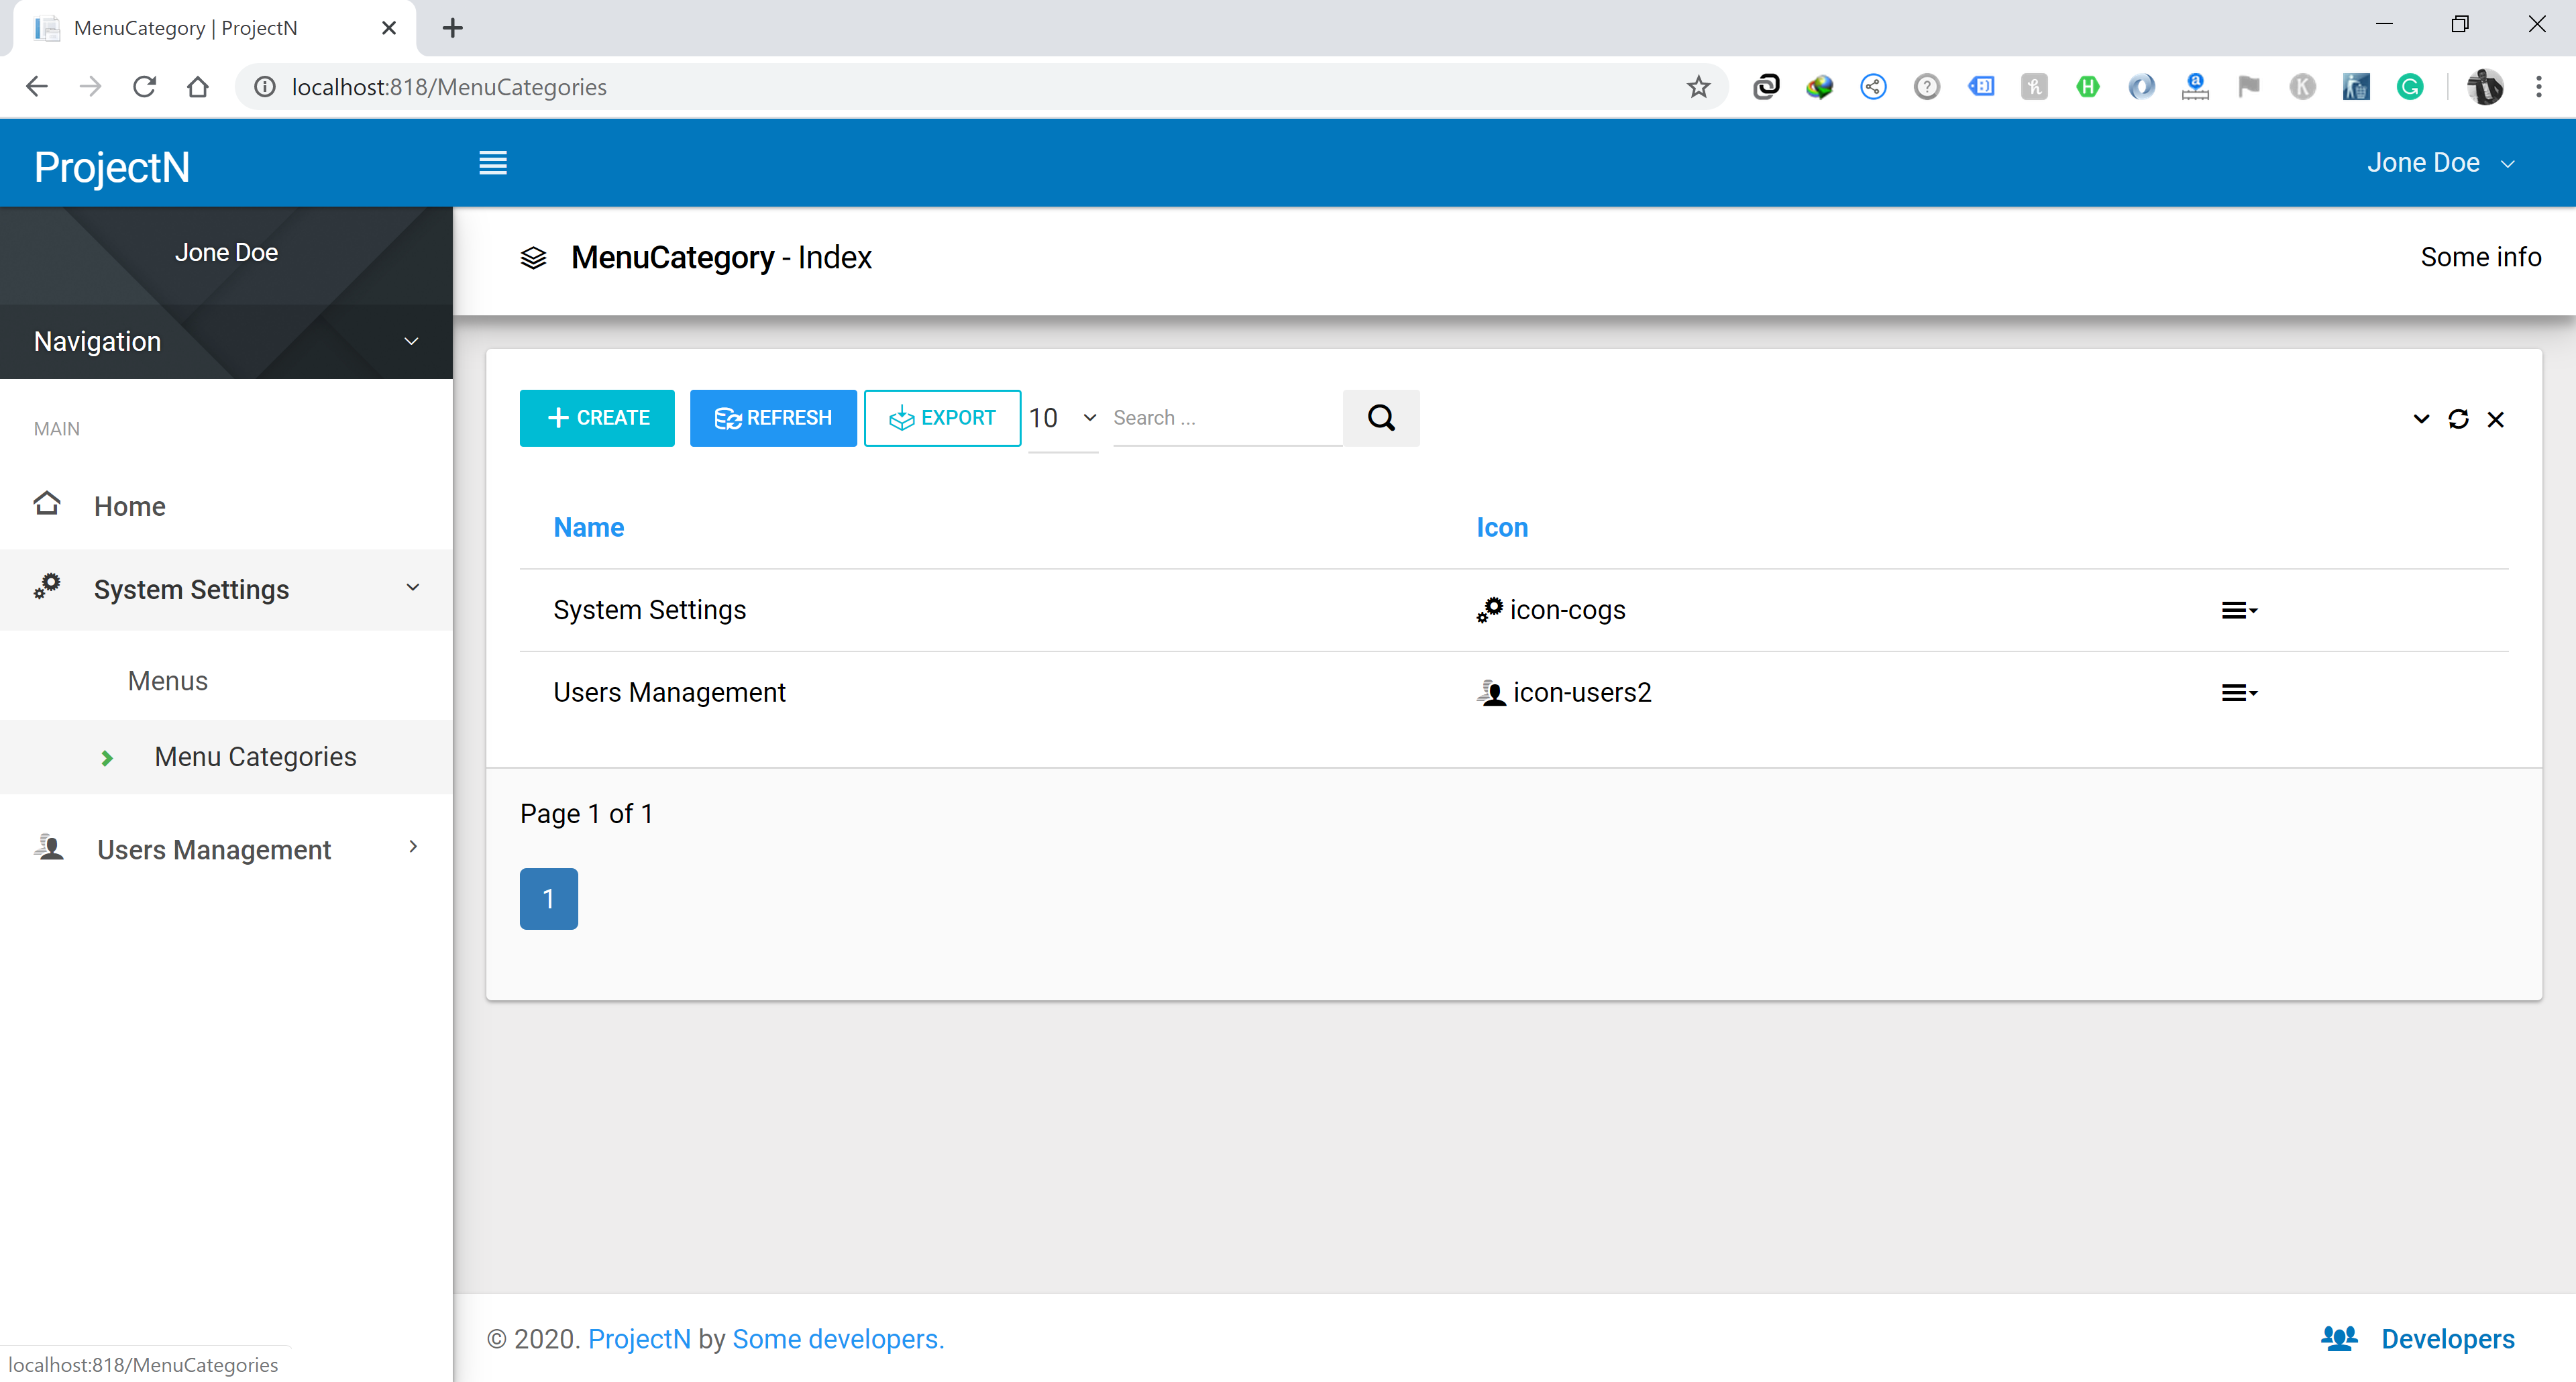The height and width of the screenshot is (1382, 2576).
Task: Bookmark this page with star icon
Action: (x=1698, y=87)
